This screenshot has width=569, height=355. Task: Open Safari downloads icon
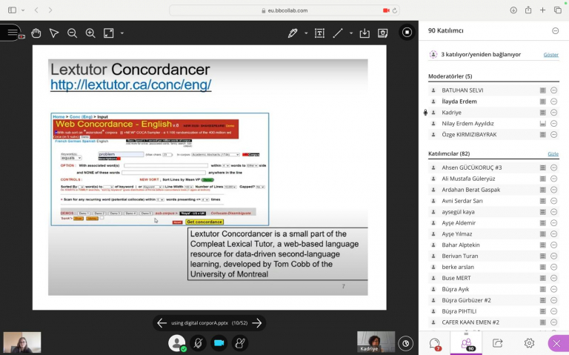(x=513, y=10)
